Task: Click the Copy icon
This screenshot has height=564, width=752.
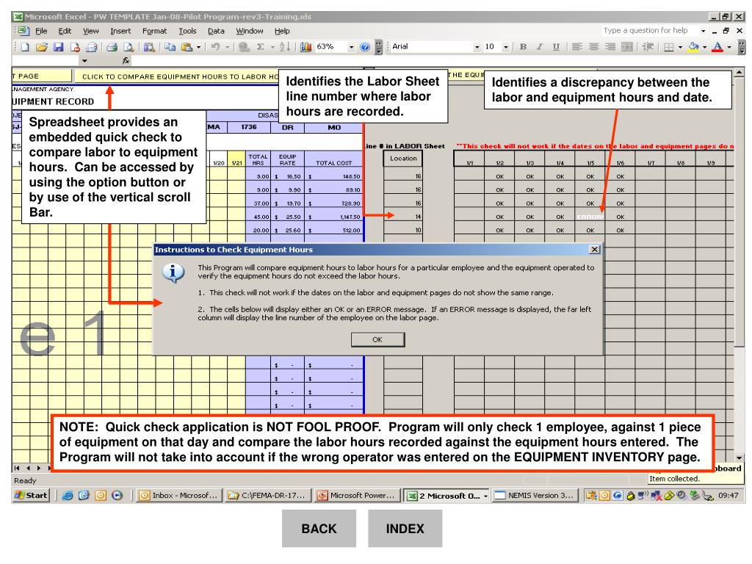Action: [170, 47]
